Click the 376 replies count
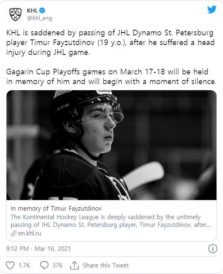223x274 pixels. [x=57, y=265]
